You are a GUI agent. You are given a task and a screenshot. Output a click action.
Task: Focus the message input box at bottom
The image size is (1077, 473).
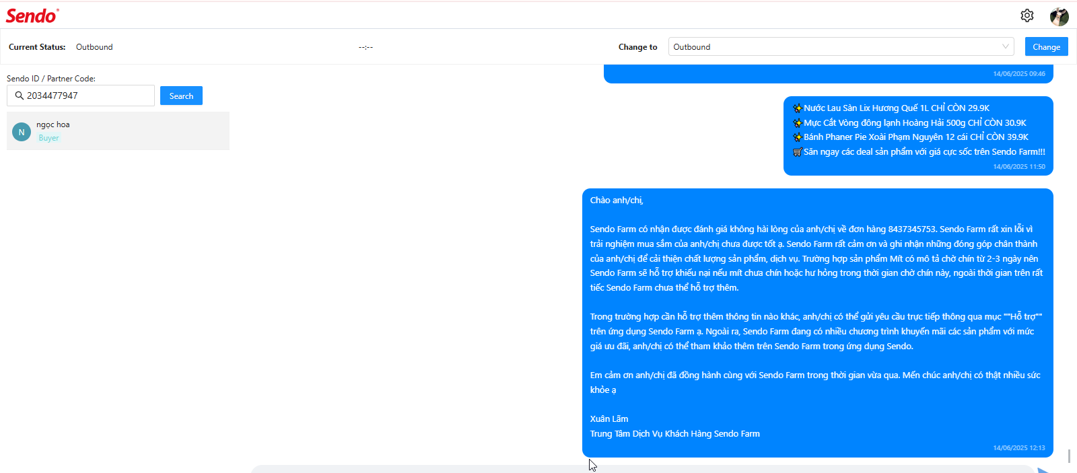click(x=643, y=469)
